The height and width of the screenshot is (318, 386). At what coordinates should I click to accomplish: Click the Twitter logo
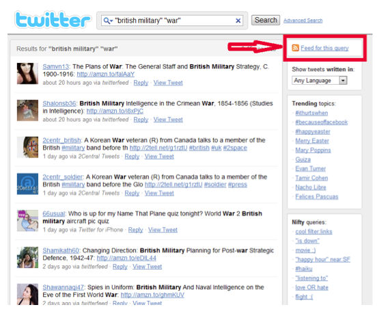pos(53,19)
